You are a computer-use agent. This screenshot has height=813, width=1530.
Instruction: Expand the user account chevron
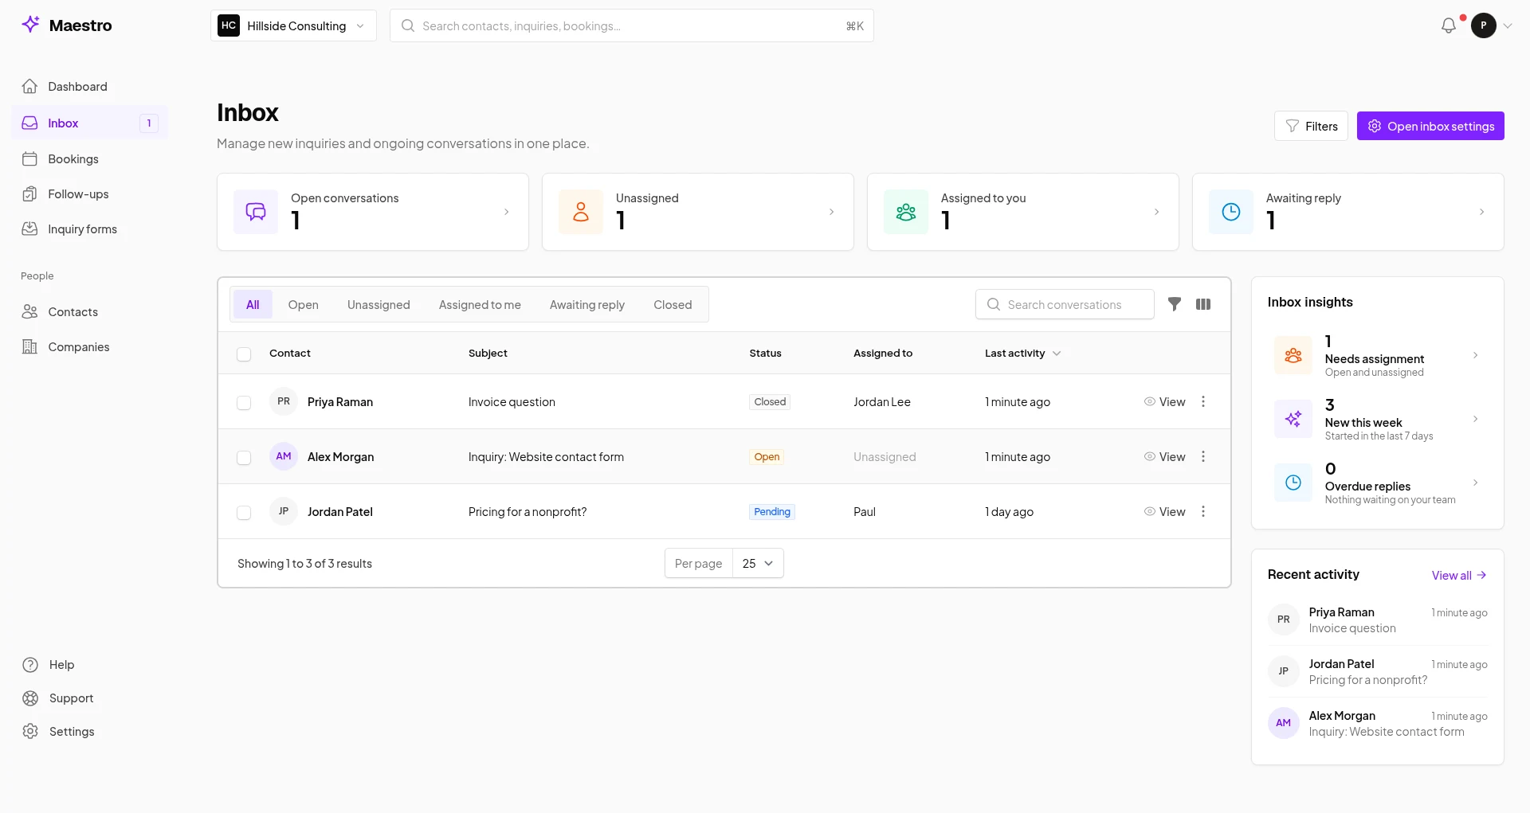point(1508,26)
